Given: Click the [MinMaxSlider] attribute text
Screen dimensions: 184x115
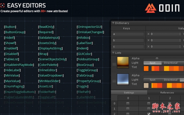Looking at the screenshot, I should click(49, 81).
